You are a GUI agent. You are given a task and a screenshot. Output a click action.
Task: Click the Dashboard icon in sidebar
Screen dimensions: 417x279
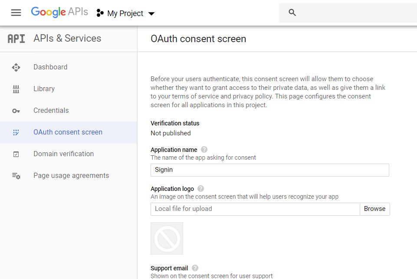pos(16,67)
